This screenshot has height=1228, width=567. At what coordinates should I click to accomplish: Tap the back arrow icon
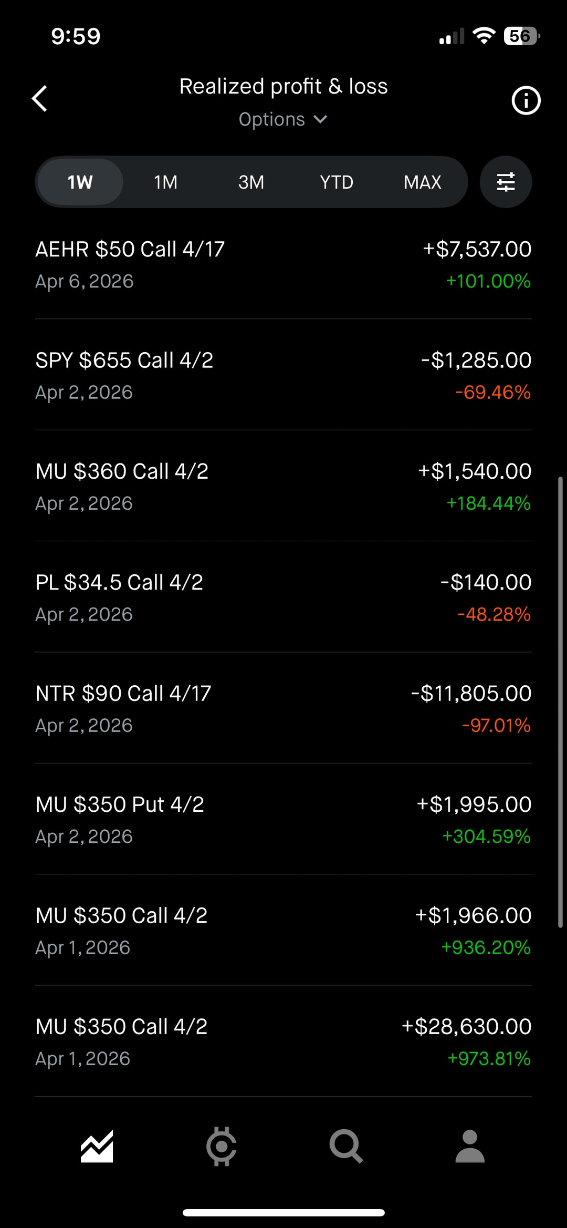[x=40, y=99]
